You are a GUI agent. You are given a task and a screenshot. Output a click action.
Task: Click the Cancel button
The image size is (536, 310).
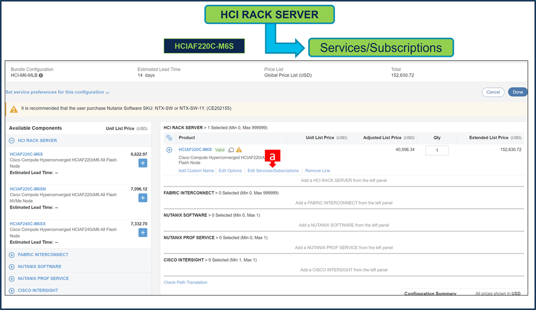point(493,93)
